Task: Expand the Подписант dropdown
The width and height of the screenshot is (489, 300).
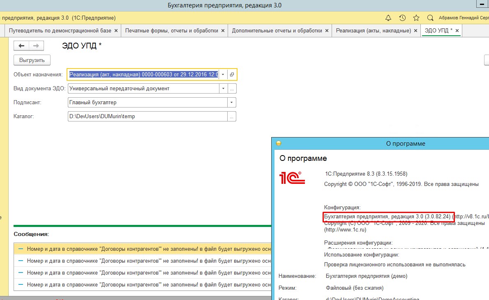Action: [231, 103]
